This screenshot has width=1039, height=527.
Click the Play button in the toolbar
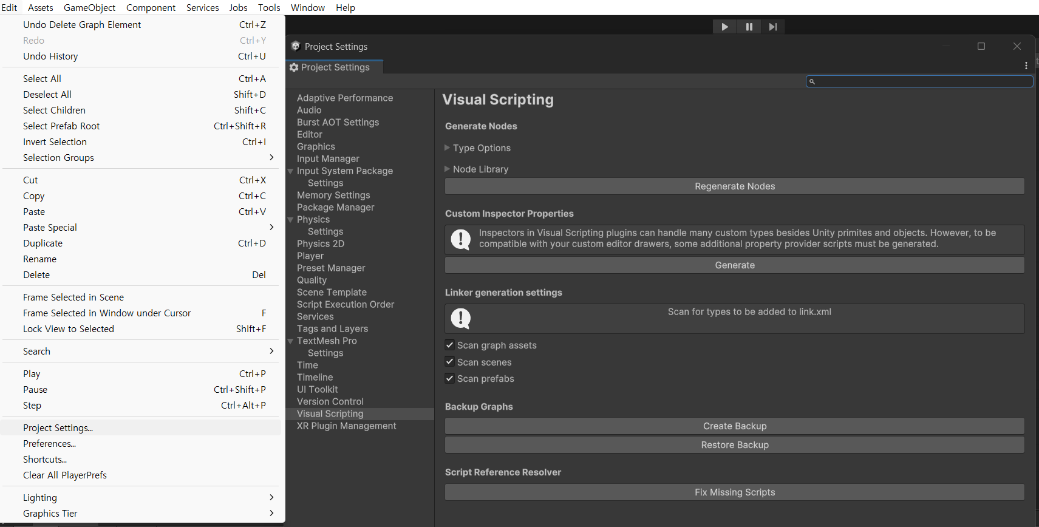(x=724, y=27)
